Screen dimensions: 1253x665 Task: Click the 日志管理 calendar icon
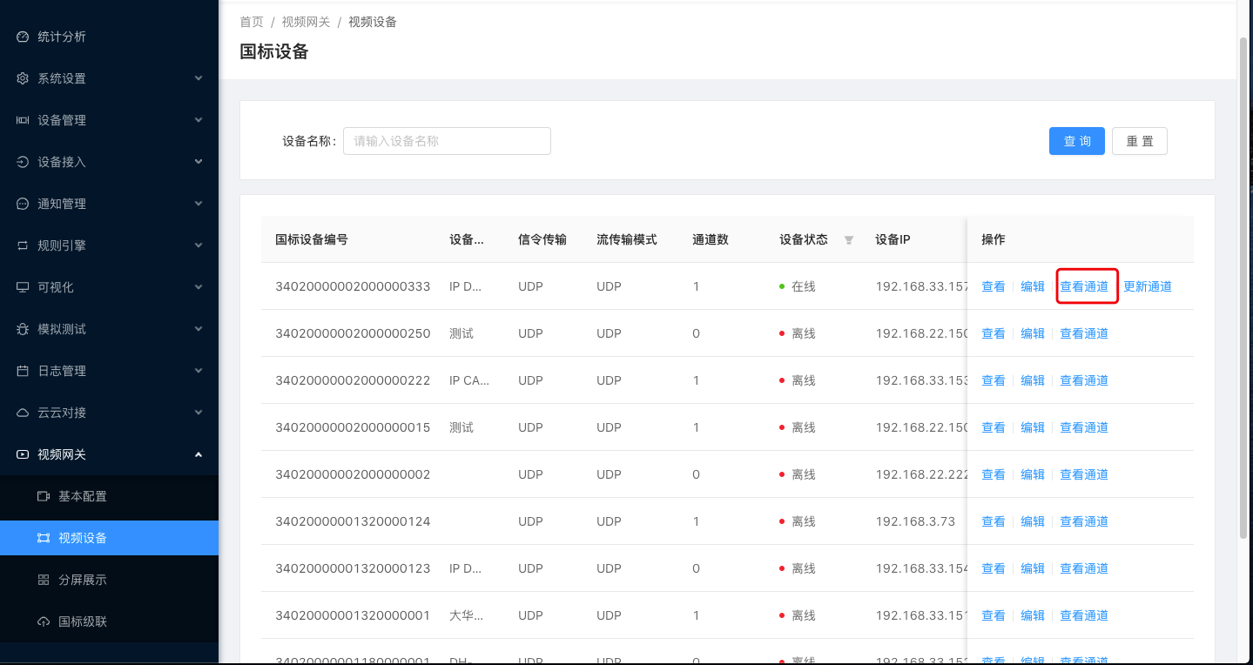click(23, 371)
